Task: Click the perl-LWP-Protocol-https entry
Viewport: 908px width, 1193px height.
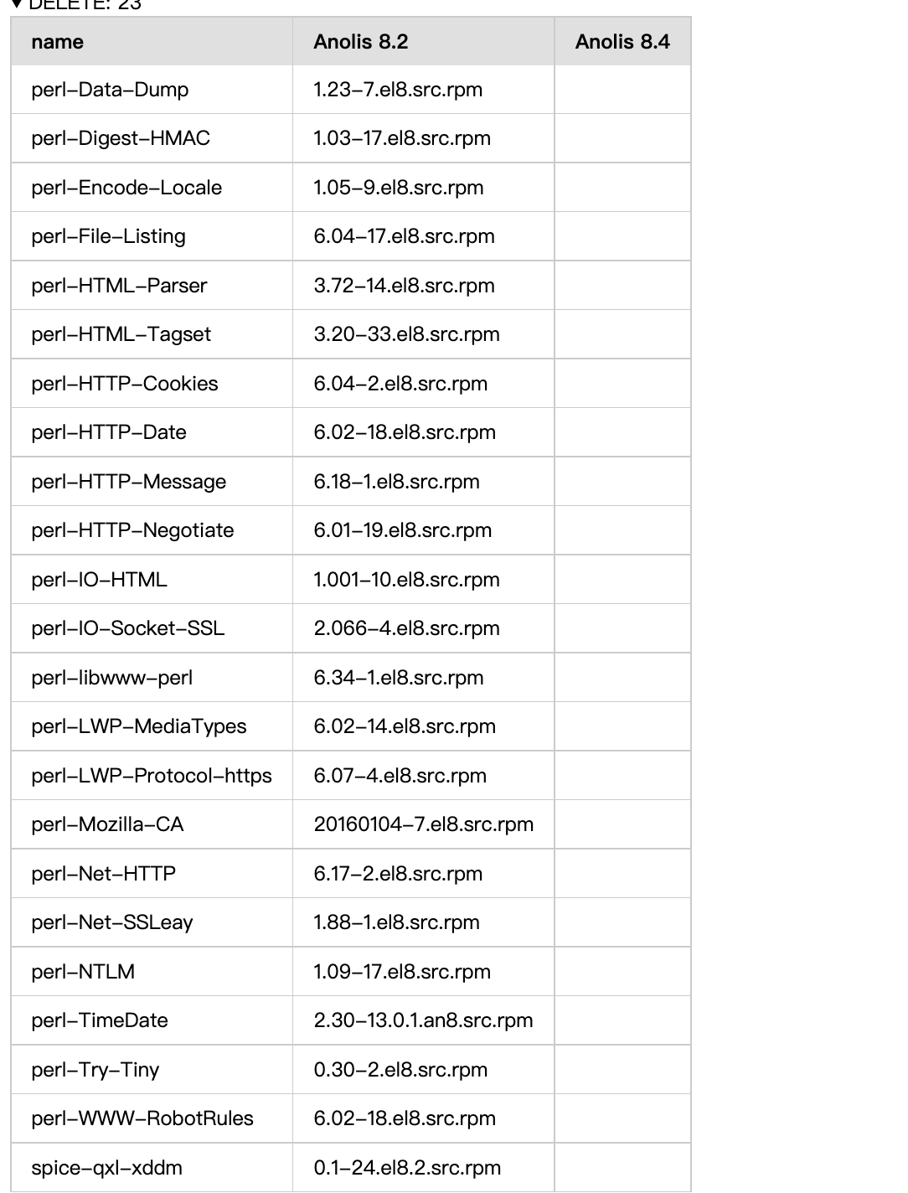Action: pos(152,776)
